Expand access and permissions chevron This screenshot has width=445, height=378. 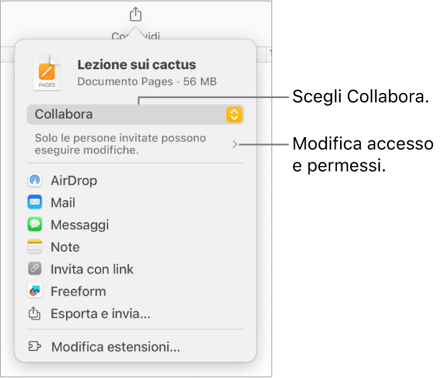[x=235, y=144]
